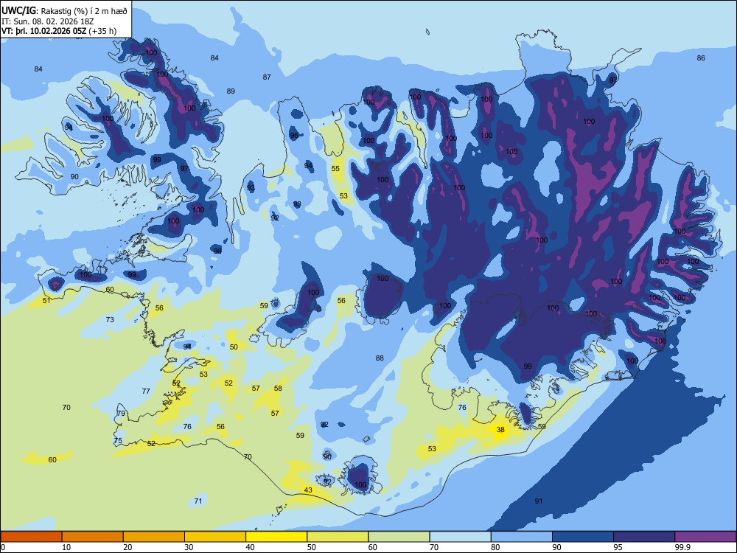Click the title 'UWC/IG: Rakastig (%) í 2 m hæð'
The height and width of the screenshot is (553, 737).
64,10
